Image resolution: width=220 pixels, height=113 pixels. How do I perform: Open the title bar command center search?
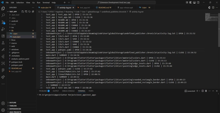coord(114,2)
